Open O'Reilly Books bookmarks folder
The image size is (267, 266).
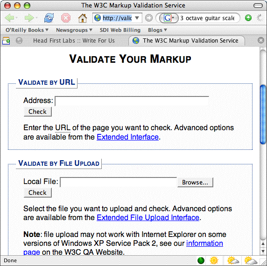click(27, 30)
